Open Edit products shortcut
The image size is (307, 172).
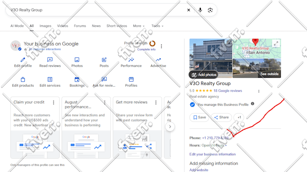[x=23, y=82]
